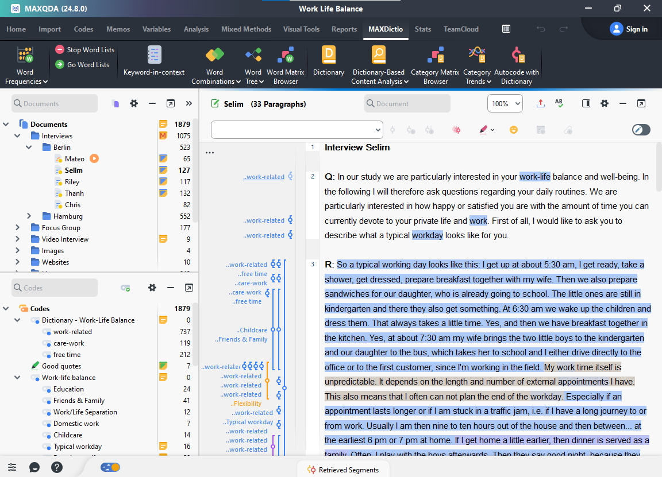Click the work-related link beside paragraph 2
662x477 pixels.
[264, 177]
